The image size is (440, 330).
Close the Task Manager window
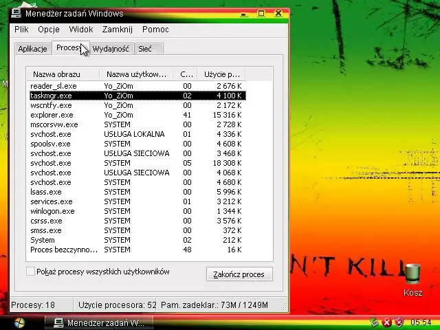click(278, 14)
